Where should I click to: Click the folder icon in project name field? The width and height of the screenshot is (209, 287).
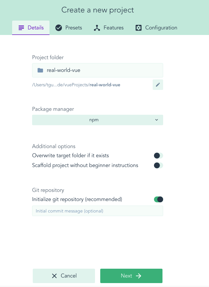[x=40, y=70]
